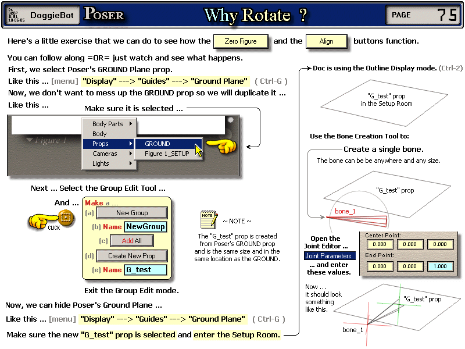Click the New Group button
Viewport: 465px width, 349px height.
(x=132, y=213)
